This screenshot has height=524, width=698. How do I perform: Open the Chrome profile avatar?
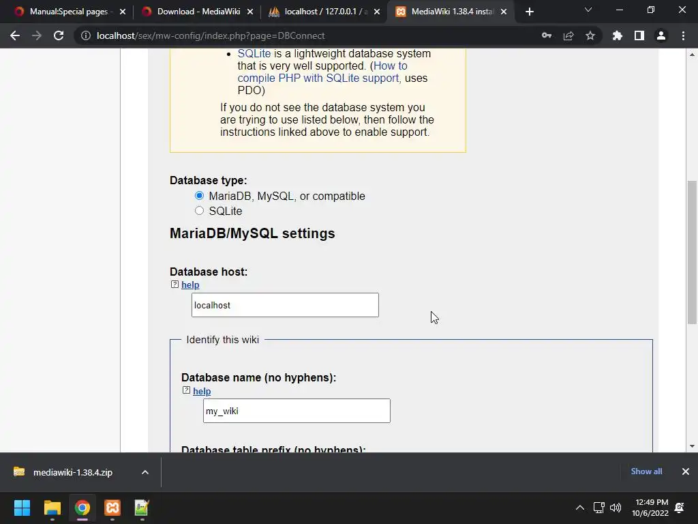pyautogui.click(x=661, y=35)
